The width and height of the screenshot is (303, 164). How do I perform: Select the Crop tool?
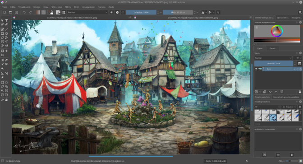tap(2, 55)
